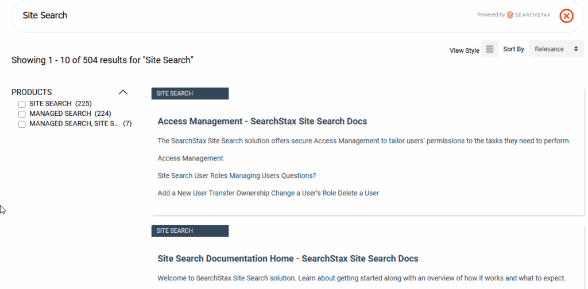The width and height of the screenshot is (588, 289).
Task: Collapse the PRODUCTS facet with the chevron
Action: pyautogui.click(x=122, y=92)
